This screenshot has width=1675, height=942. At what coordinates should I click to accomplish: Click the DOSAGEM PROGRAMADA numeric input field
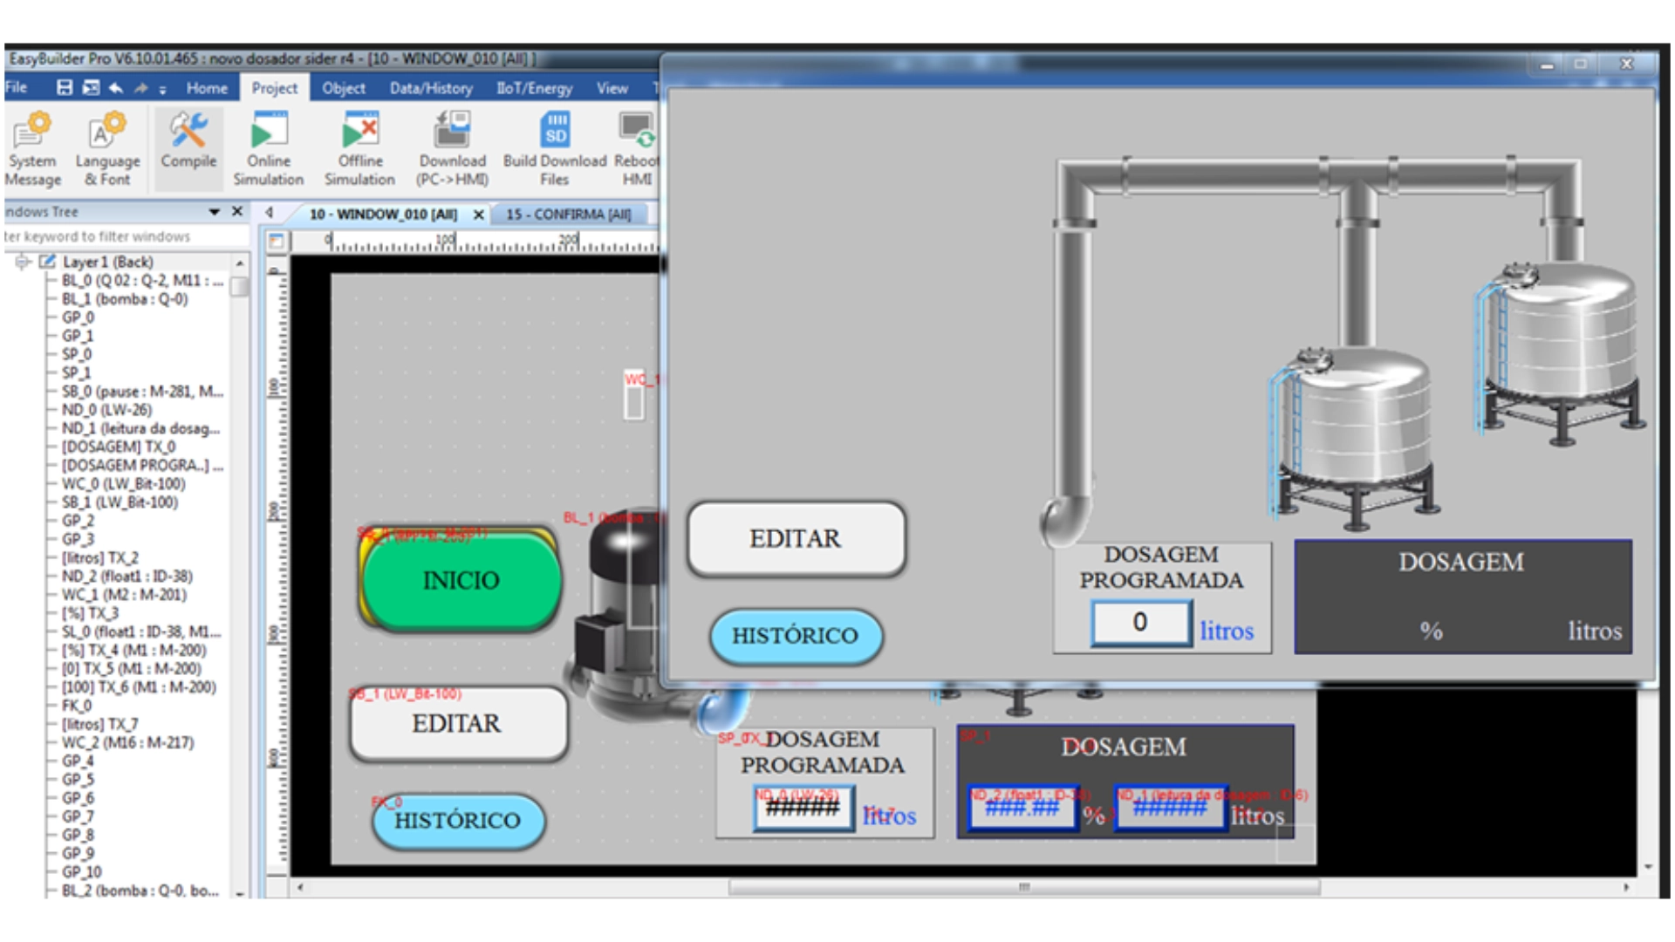point(1140,623)
